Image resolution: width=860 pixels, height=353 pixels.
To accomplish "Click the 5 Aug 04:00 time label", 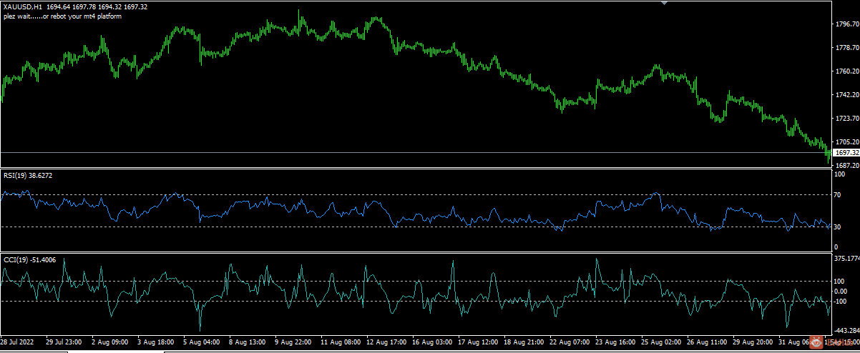I will (x=201, y=343).
